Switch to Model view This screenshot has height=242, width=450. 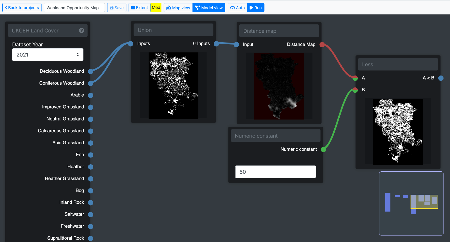(209, 8)
